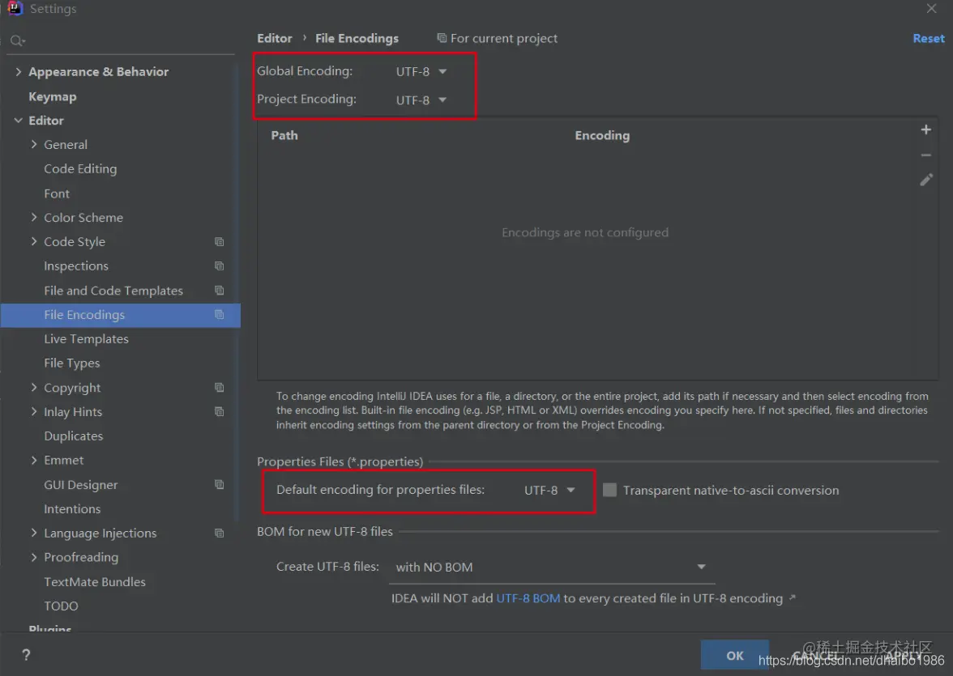
Task: Expand the Inlay Hints node
Action: (x=34, y=412)
